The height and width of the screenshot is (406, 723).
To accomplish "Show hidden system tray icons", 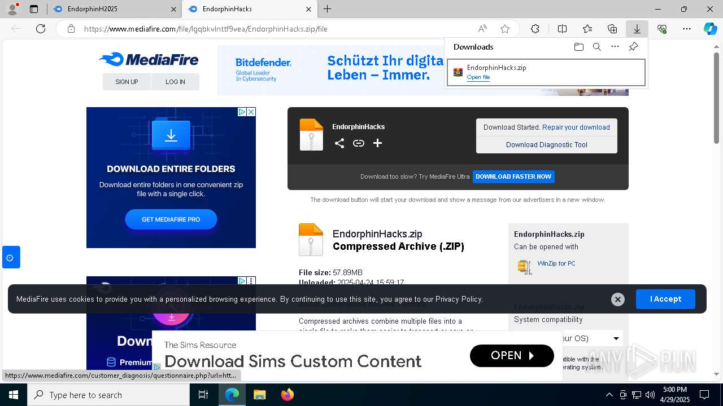I will 609,395.
